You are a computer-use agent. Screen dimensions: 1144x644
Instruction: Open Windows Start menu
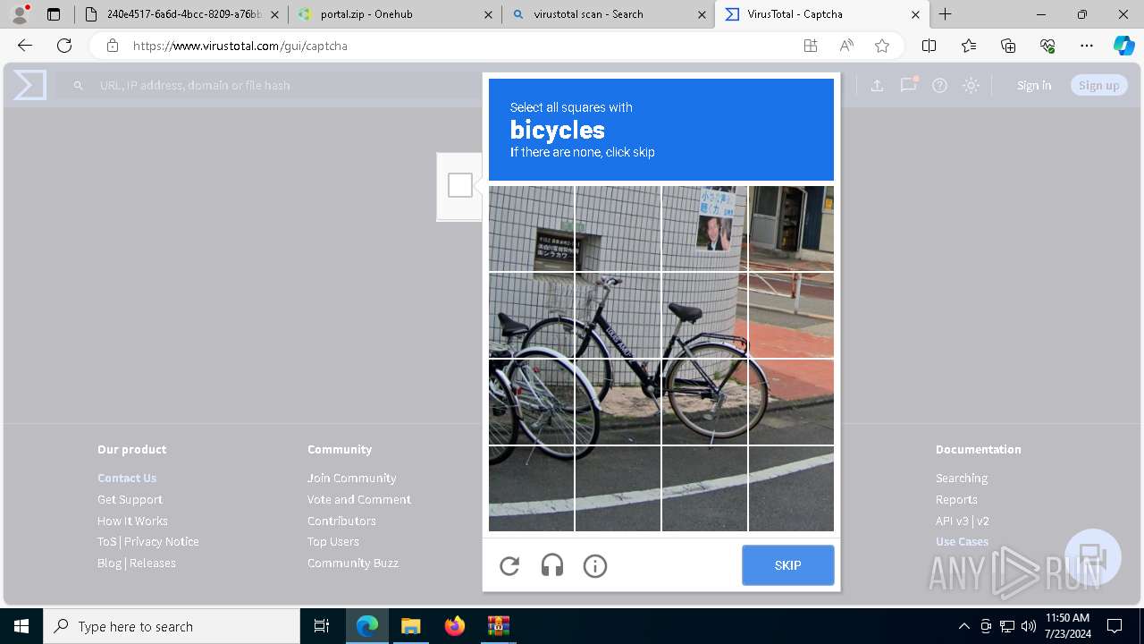click(21, 626)
